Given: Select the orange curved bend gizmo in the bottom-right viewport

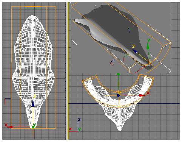Looking at the screenshot, I should (118, 92).
